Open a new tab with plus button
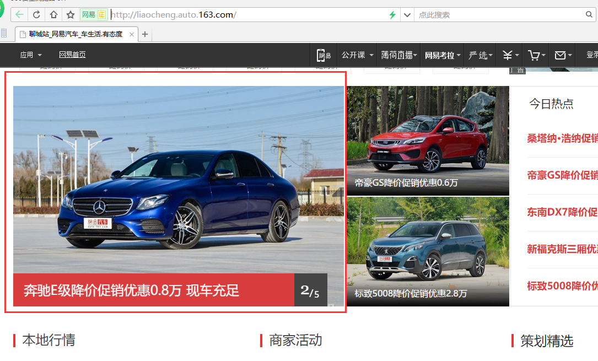 pyautogui.click(x=145, y=34)
